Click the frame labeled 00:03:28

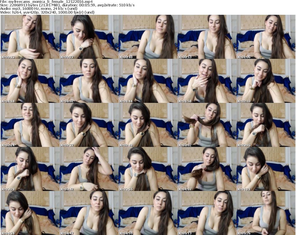[x=30, y=169]
